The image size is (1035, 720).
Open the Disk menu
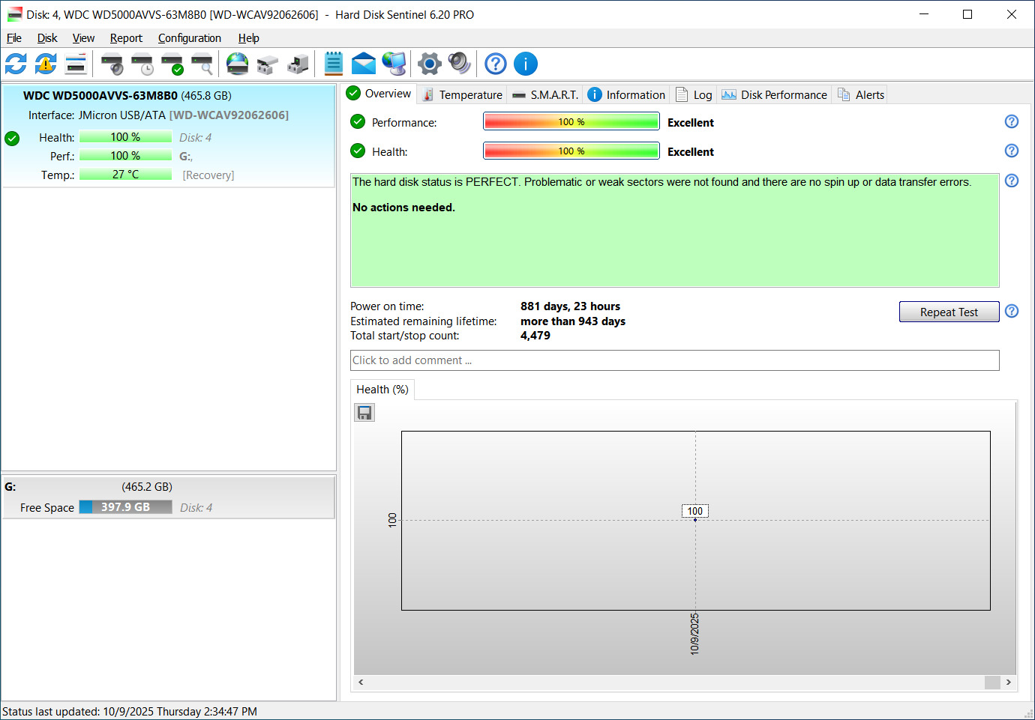tap(47, 38)
